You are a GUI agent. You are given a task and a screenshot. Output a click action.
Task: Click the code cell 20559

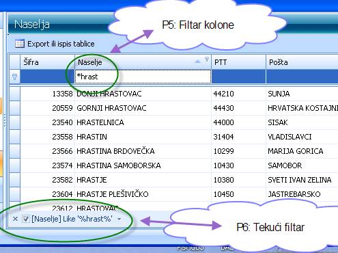(48, 108)
